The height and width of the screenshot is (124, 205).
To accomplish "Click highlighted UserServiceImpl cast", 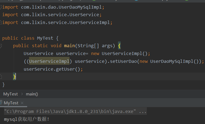I will click(49, 61).
